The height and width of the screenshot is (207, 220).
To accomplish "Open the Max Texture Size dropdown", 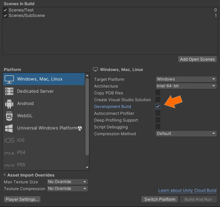I will point(67,182).
